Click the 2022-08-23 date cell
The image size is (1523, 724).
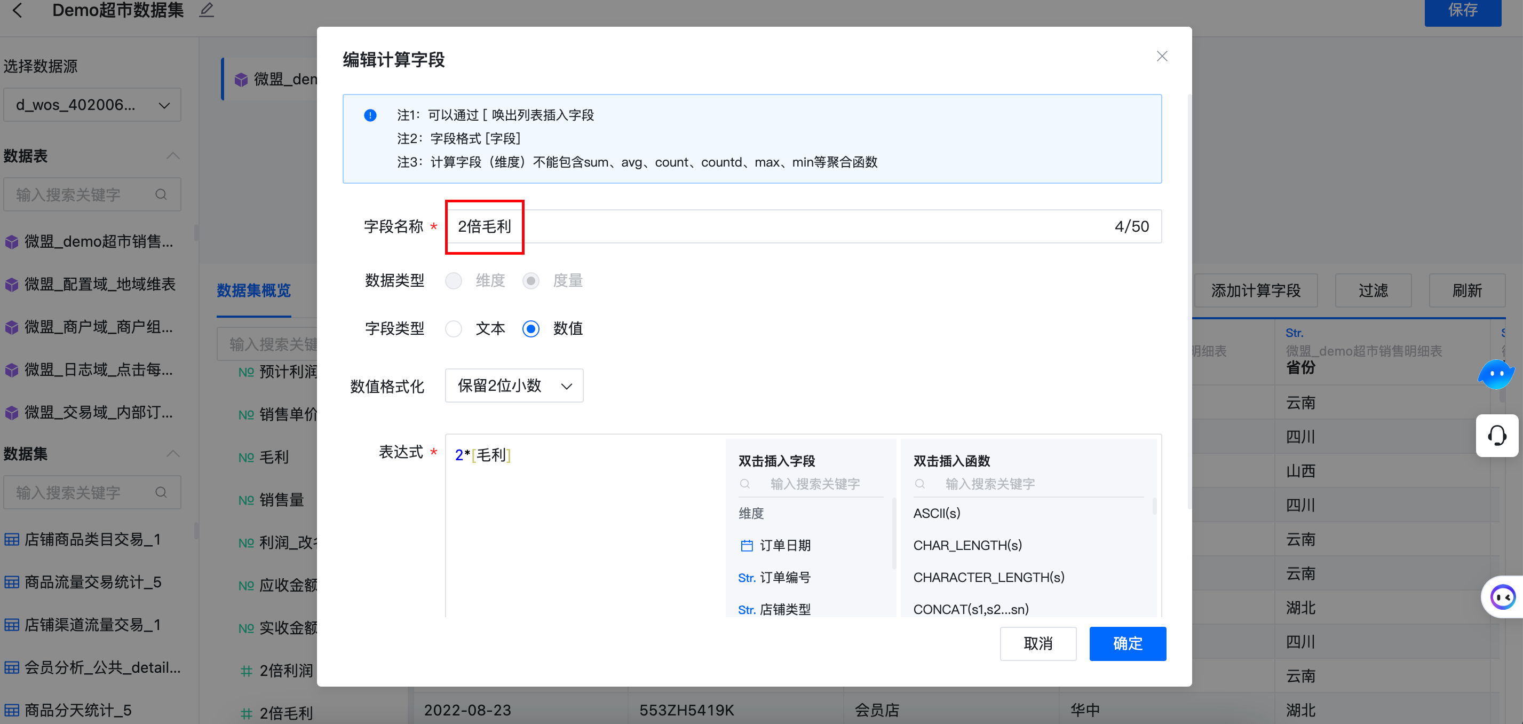pos(467,710)
